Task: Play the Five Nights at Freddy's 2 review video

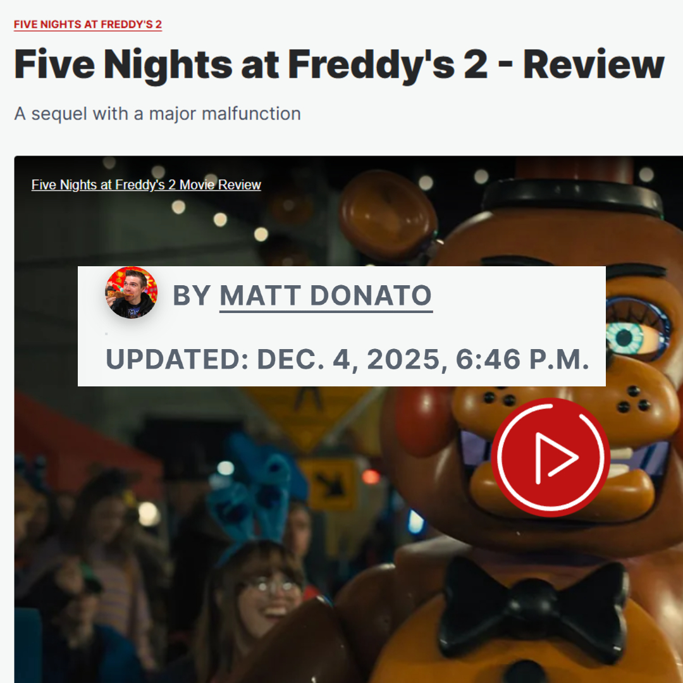Action: tap(550, 457)
